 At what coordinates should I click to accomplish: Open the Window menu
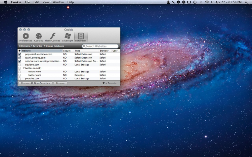58,2
